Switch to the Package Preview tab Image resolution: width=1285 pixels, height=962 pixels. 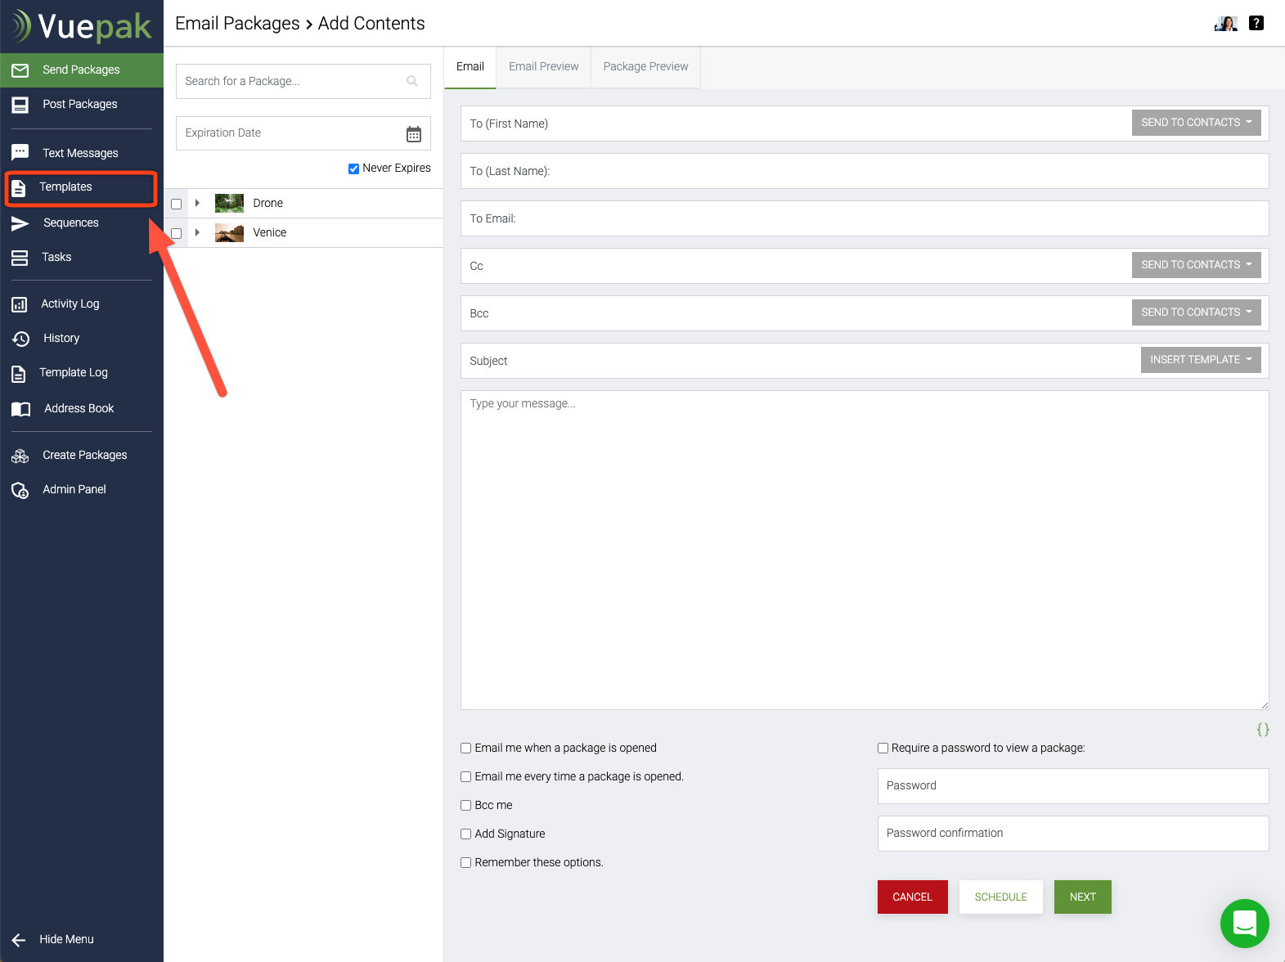point(645,67)
